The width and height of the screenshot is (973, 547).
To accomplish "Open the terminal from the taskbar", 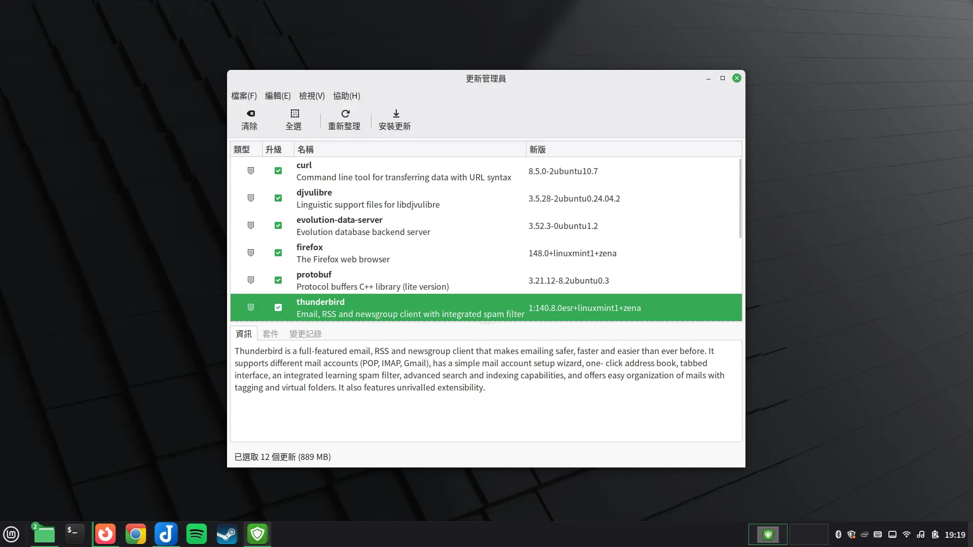I will click(x=74, y=534).
